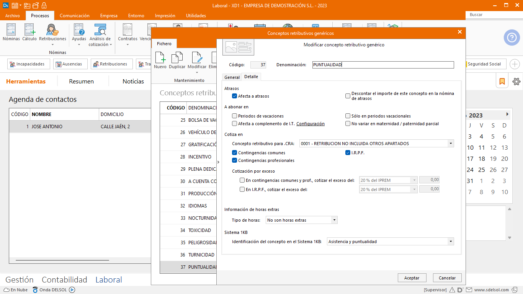Image resolution: width=523 pixels, height=294 pixels.
Task: Open the help question mark icon
Action: point(512,38)
